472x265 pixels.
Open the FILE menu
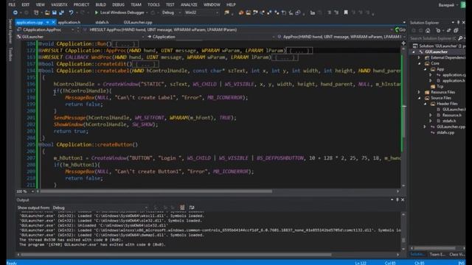point(12,5)
